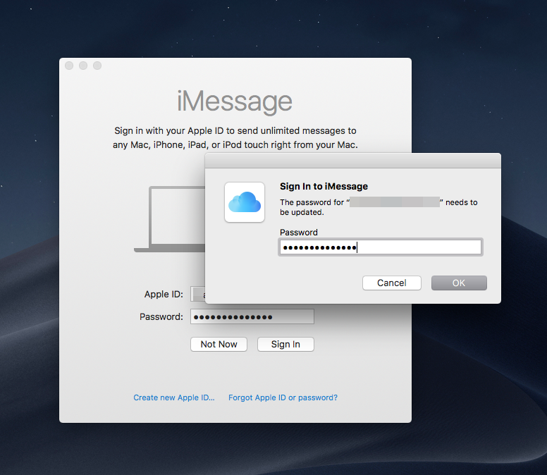Screen dimensions: 547x475
Task: Open the Create new Apple ID link
Action: tap(173, 397)
